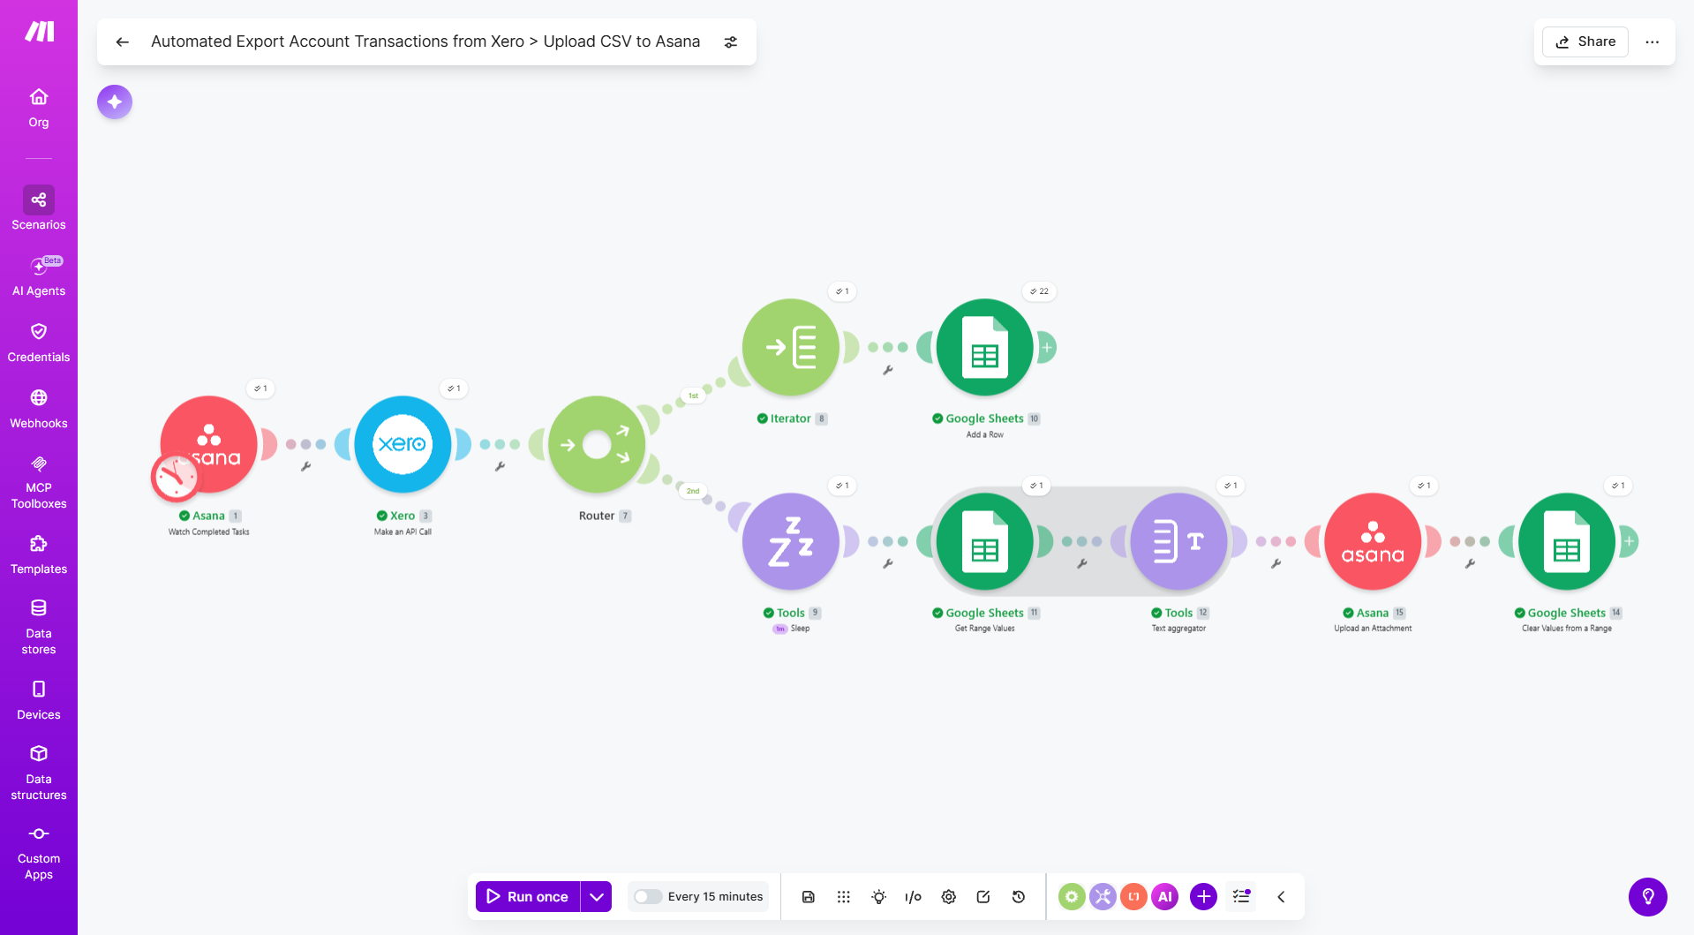
Task: Click the filter wrench between Asana and Xero
Action: pyautogui.click(x=305, y=466)
